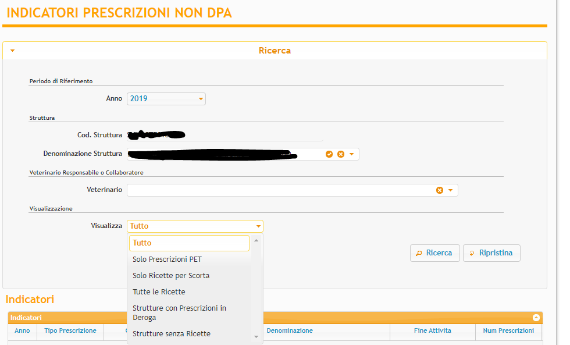Click the Ricerca panel header title
570x345 pixels.
[275, 51]
